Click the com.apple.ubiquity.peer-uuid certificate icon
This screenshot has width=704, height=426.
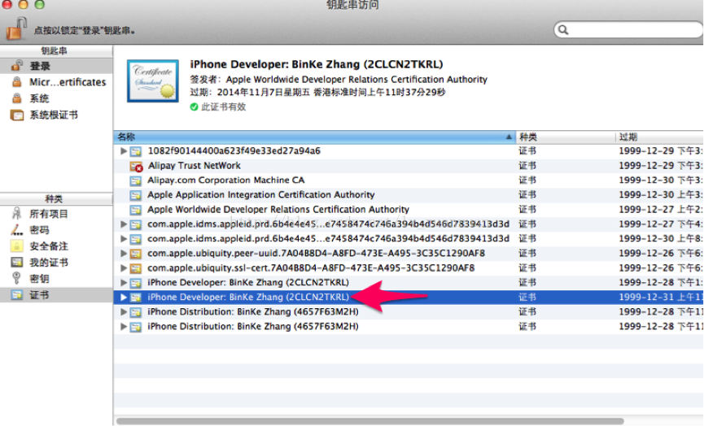pyautogui.click(x=136, y=254)
